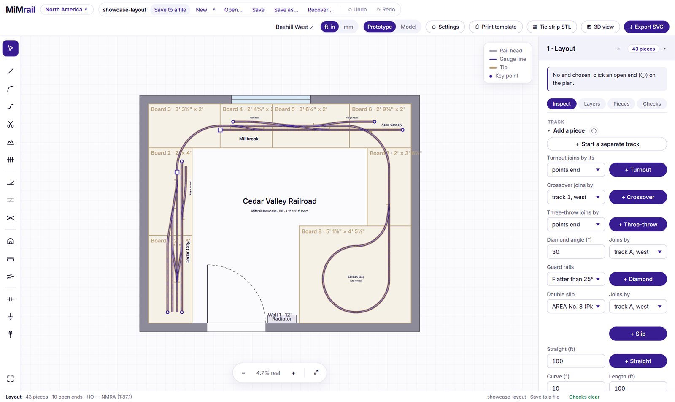Zoom out with the minus button

(x=243, y=373)
